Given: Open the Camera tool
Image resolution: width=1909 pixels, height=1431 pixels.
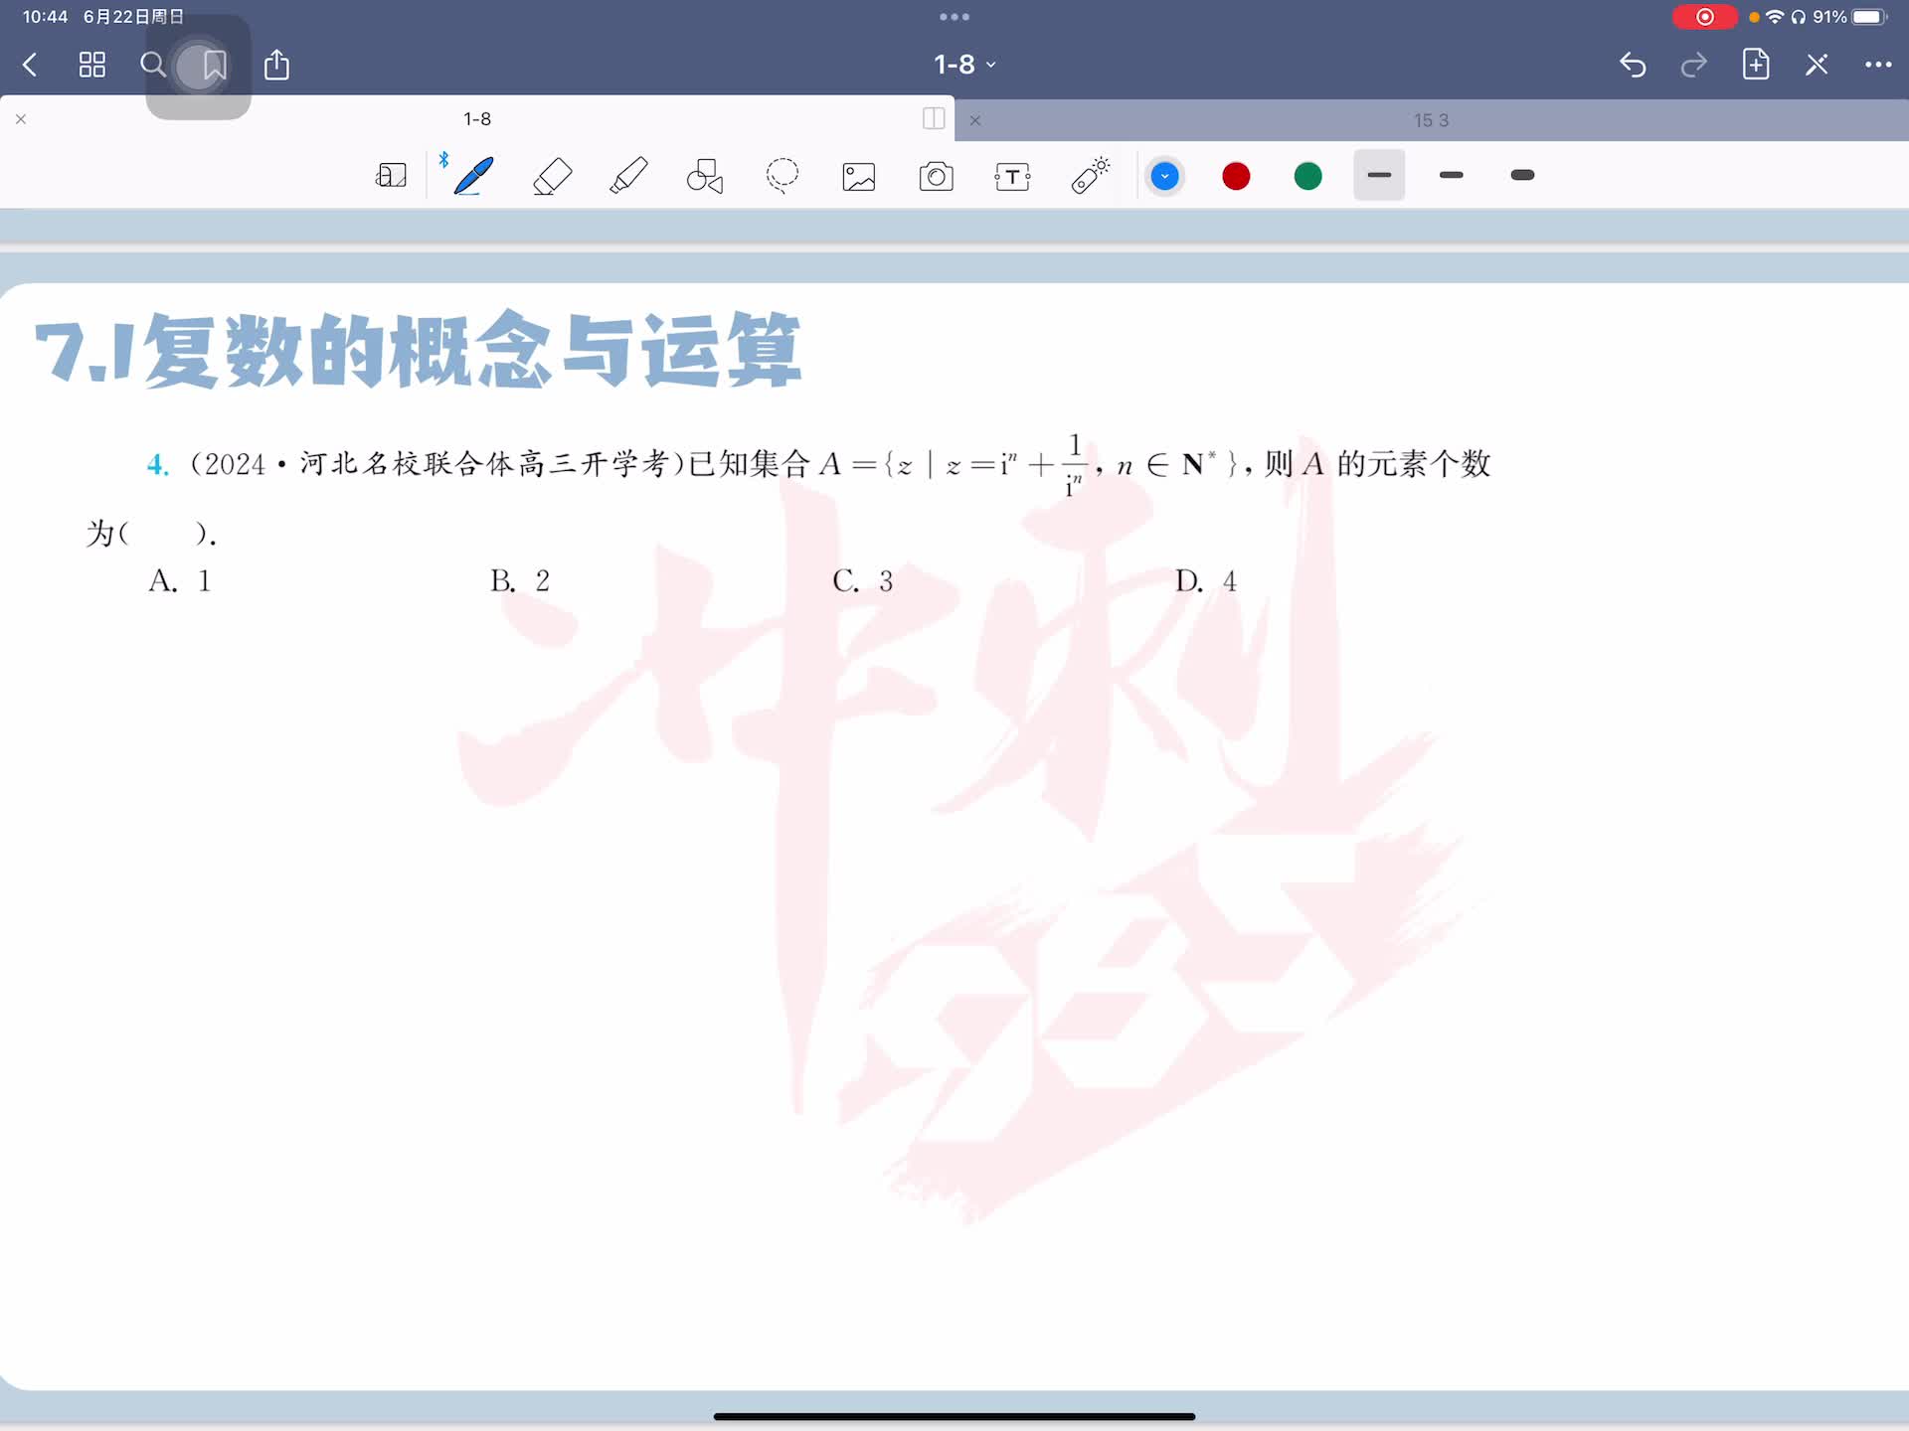Looking at the screenshot, I should [x=936, y=177].
